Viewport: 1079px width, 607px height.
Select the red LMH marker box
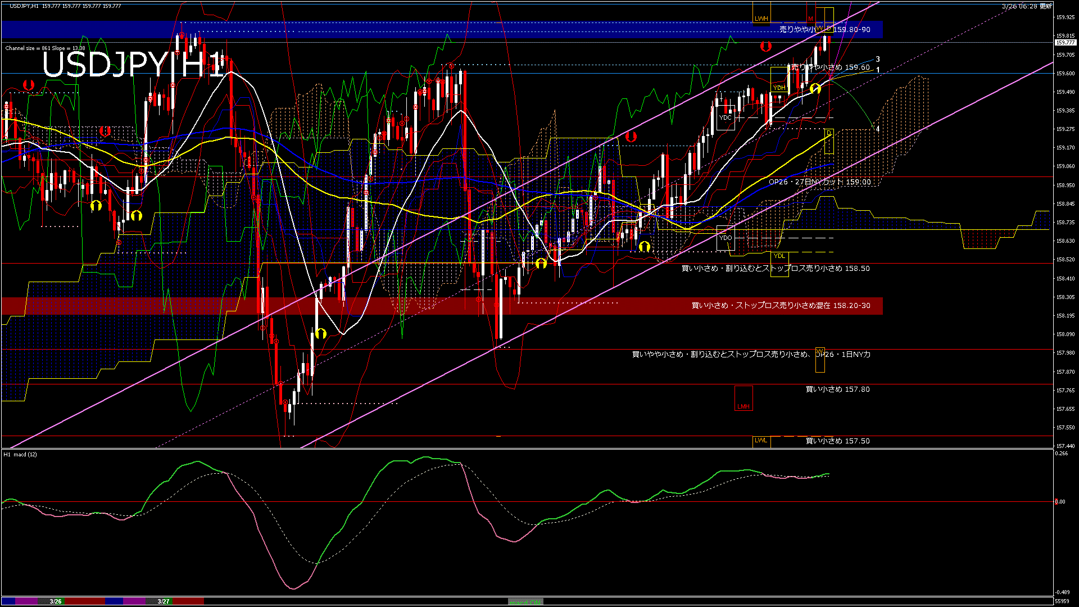[743, 398]
